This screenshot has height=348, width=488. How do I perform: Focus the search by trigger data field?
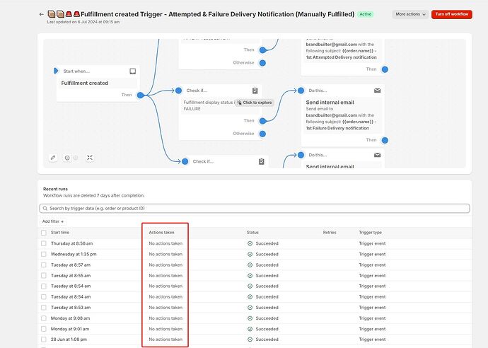tap(255, 209)
